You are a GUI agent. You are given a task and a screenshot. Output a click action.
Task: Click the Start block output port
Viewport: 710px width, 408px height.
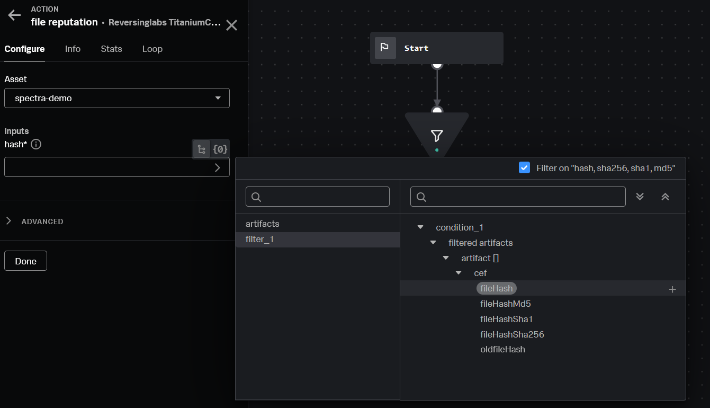click(x=437, y=65)
